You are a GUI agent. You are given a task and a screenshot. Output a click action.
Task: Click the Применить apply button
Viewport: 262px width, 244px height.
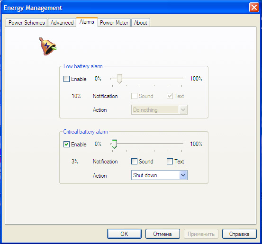(201, 234)
